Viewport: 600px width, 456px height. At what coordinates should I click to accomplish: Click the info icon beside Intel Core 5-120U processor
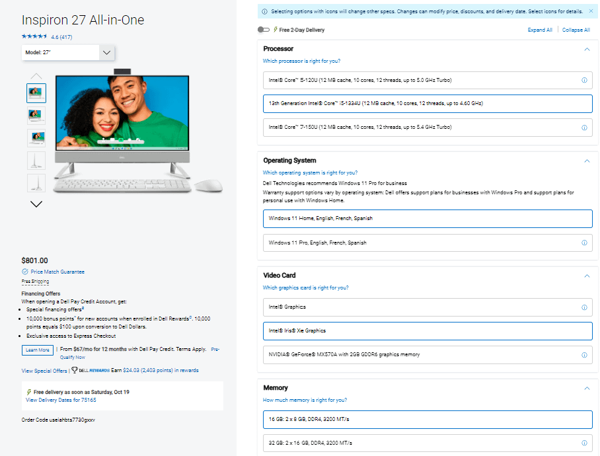point(583,80)
